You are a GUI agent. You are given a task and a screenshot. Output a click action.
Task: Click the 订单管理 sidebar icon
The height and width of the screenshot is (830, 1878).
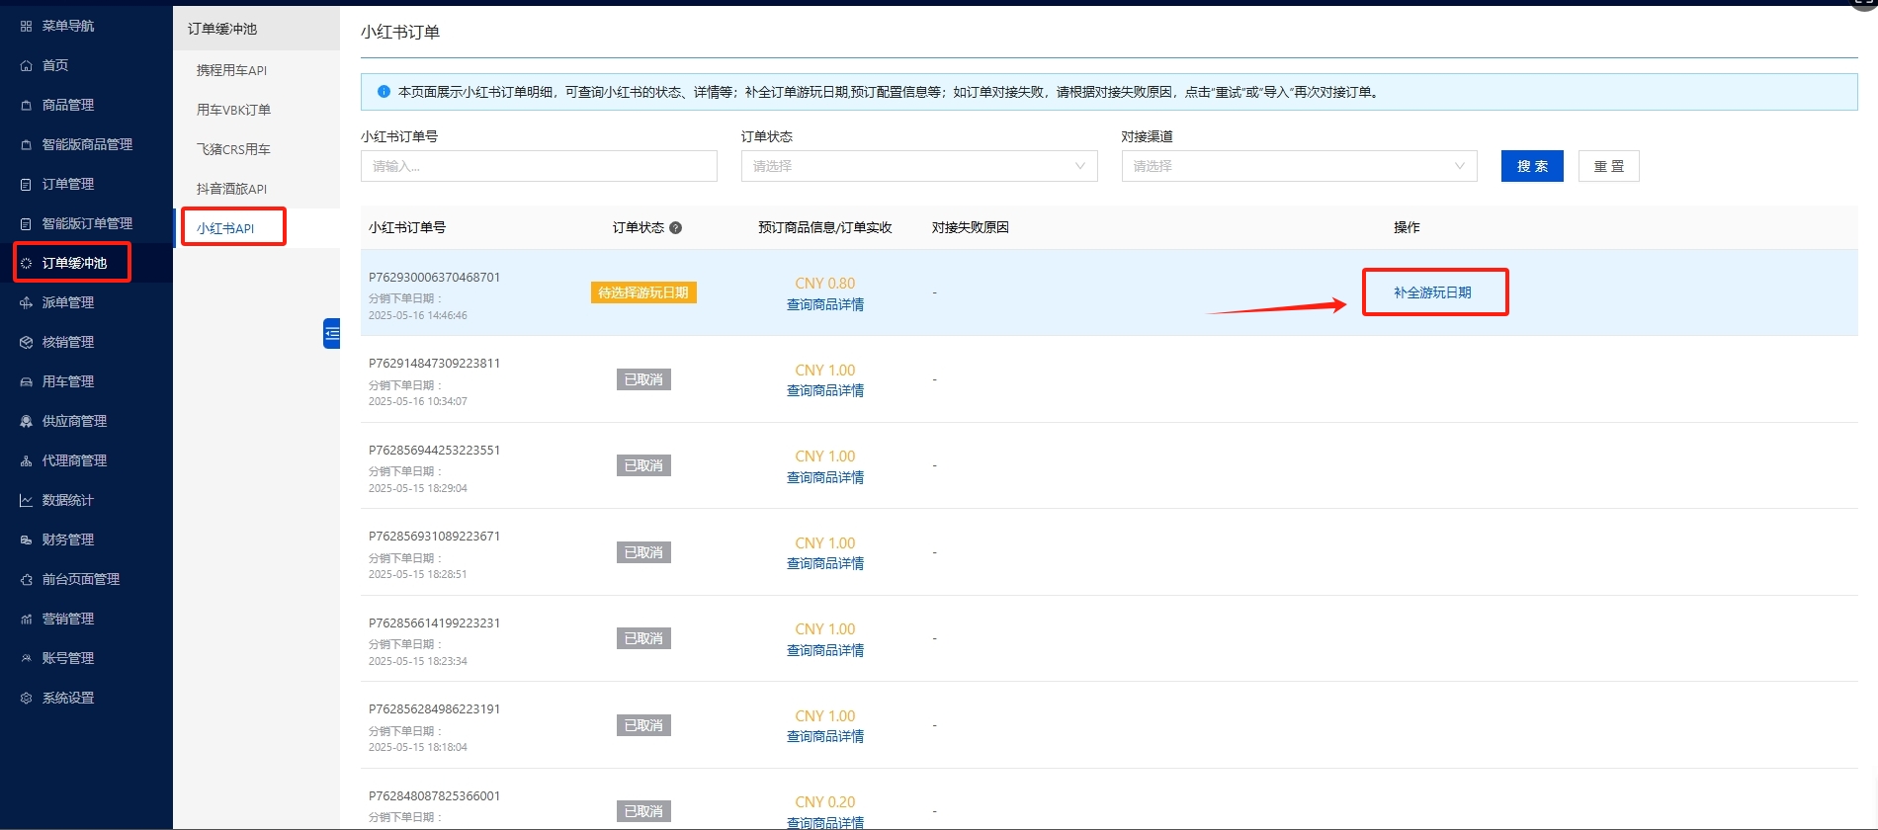pyautogui.click(x=26, y=184)
